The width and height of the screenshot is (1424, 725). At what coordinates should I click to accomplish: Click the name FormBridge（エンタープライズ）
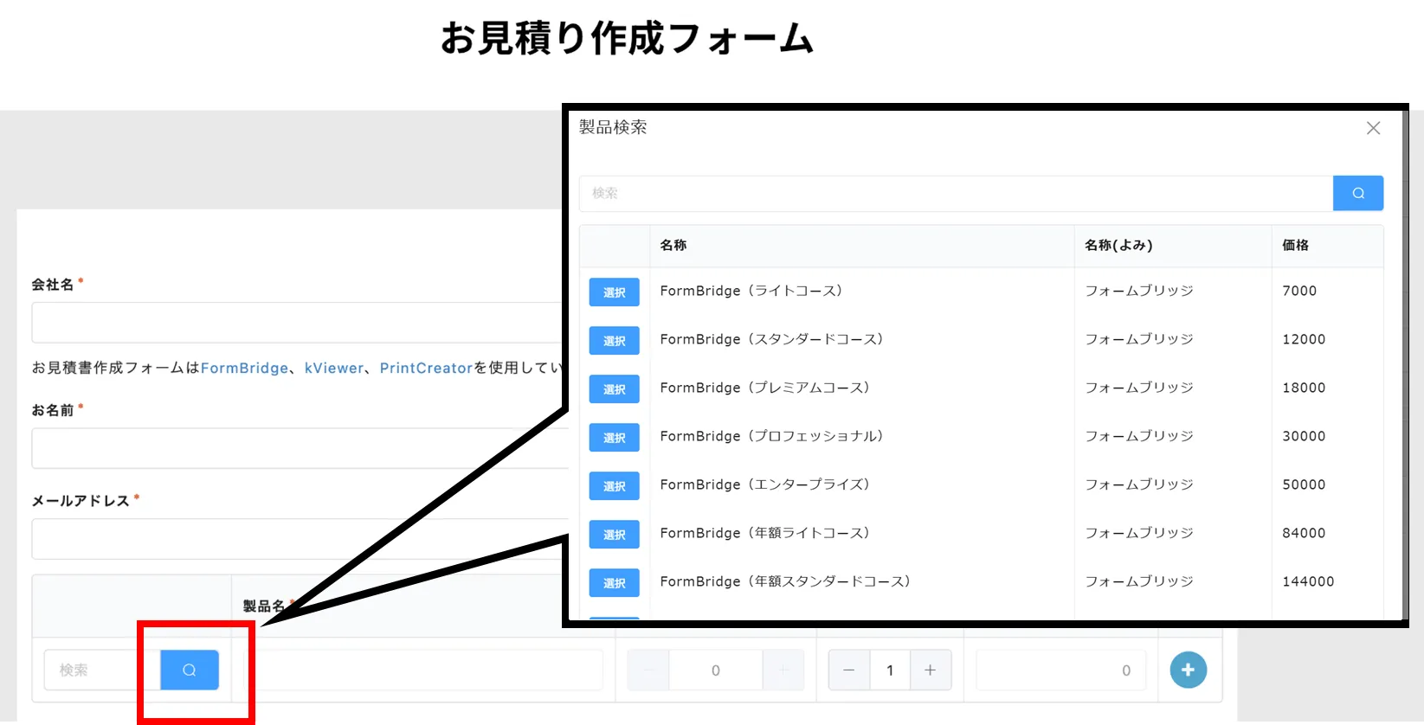(x=764, y=484)
